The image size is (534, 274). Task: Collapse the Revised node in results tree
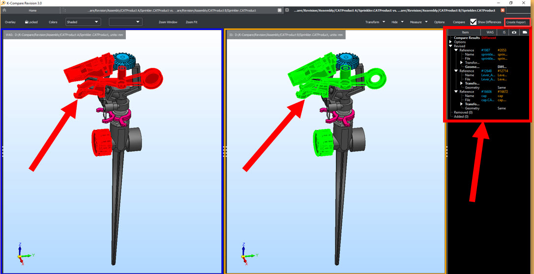pyautogui.click(x=451, y=46)
